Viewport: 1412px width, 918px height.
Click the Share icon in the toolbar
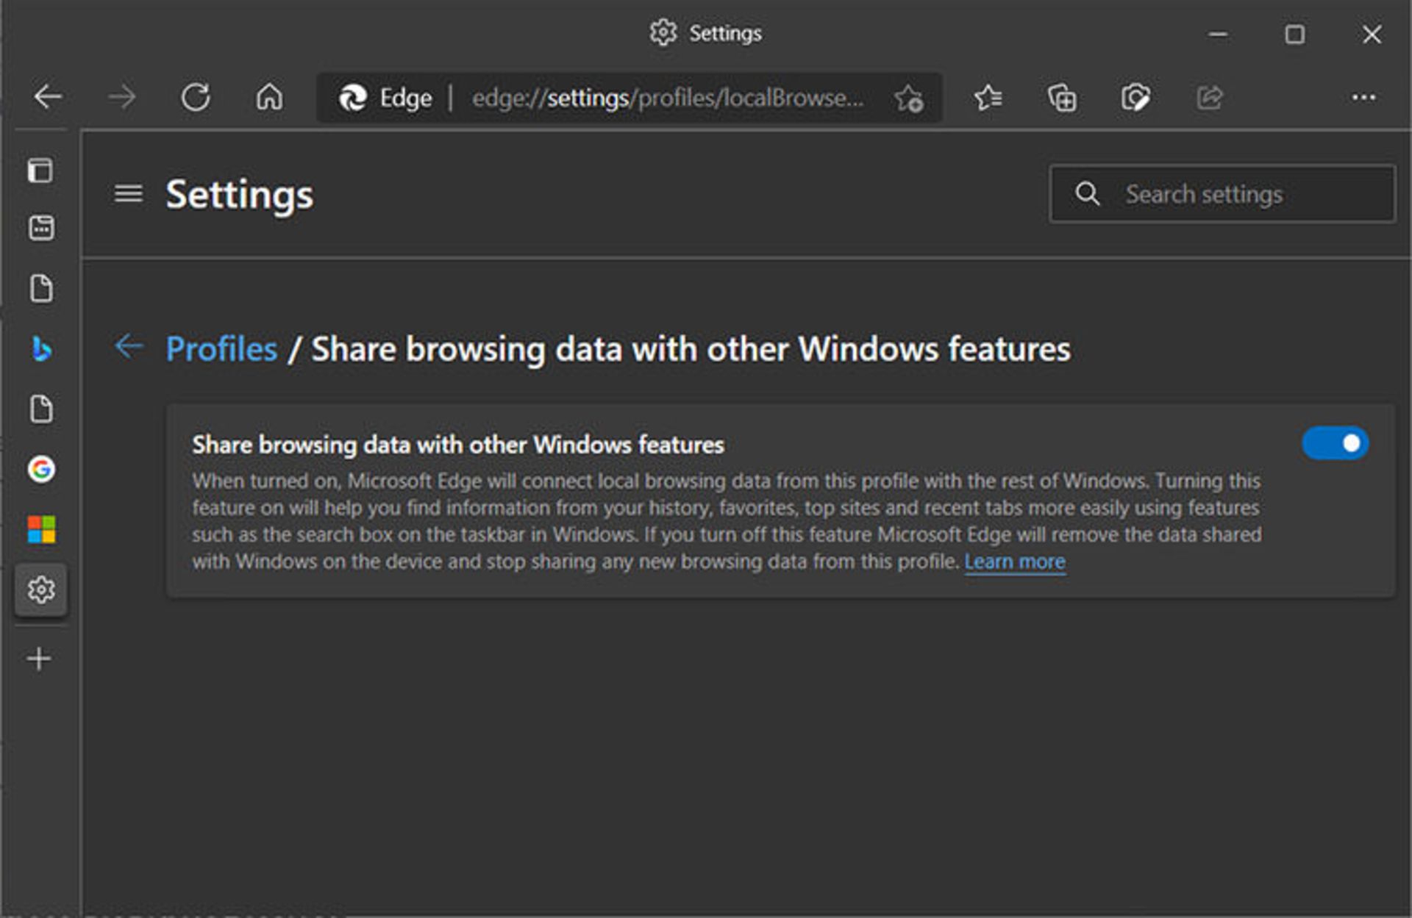click(1211, 96)
